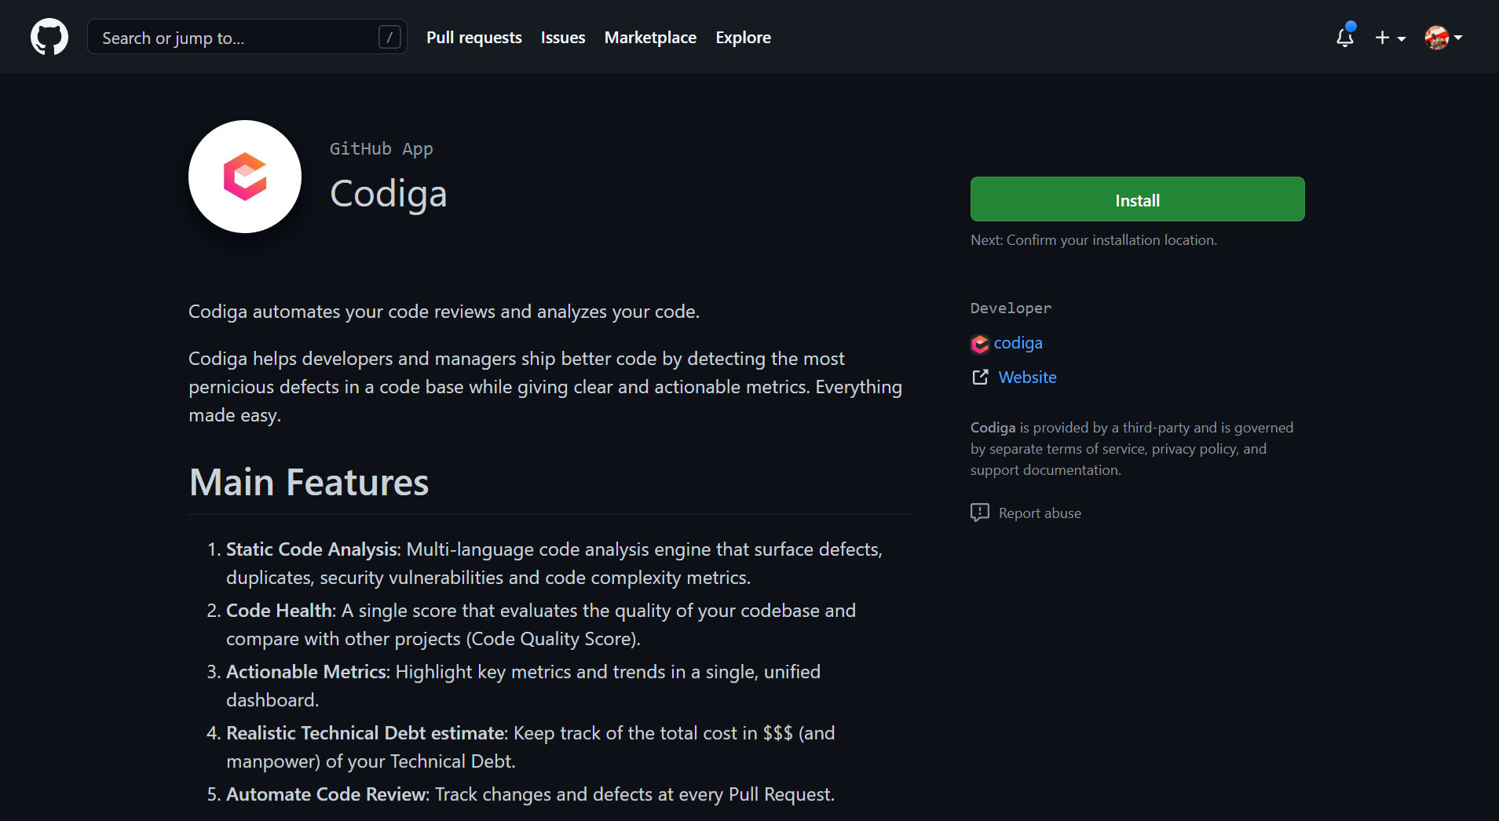1499x821 pixels.
Task: Expand the account menu chevron
Action: click(x=1459, y=38)
